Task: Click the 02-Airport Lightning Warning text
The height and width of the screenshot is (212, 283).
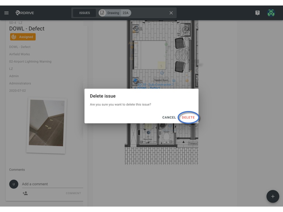Action: coord(30,62)
